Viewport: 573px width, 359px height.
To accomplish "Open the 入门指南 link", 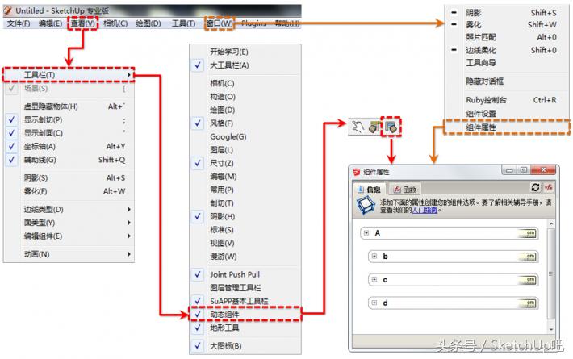I will click(x=425, y=210).
